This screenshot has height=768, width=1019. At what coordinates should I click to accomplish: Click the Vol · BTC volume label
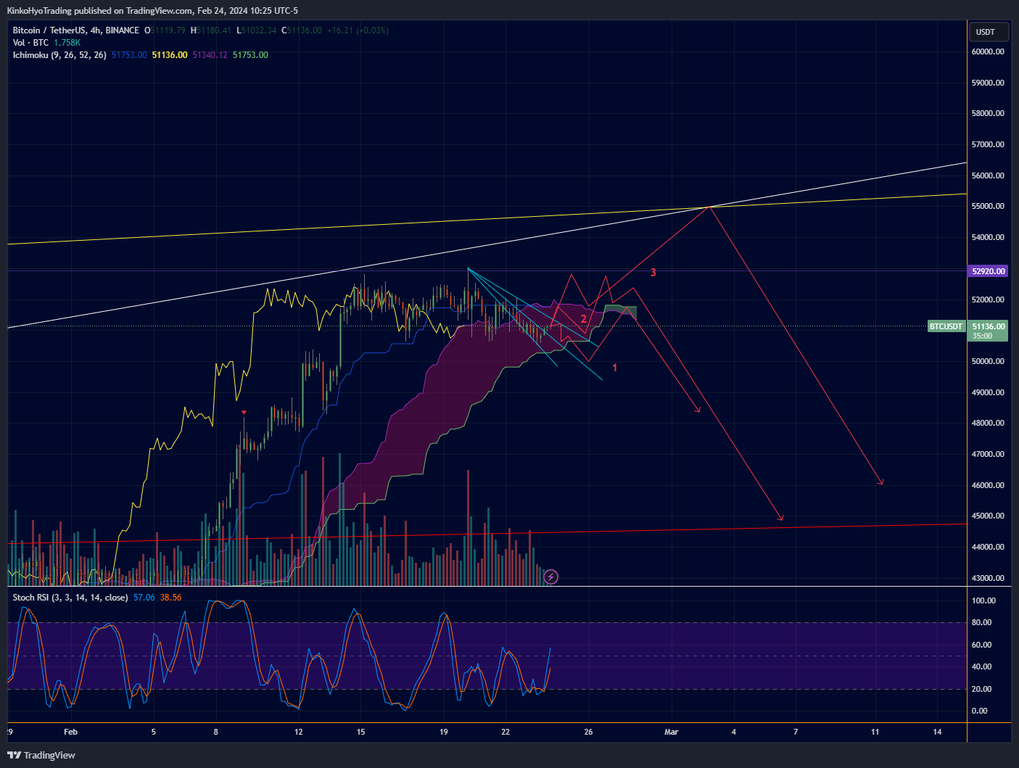coord(30,43)
